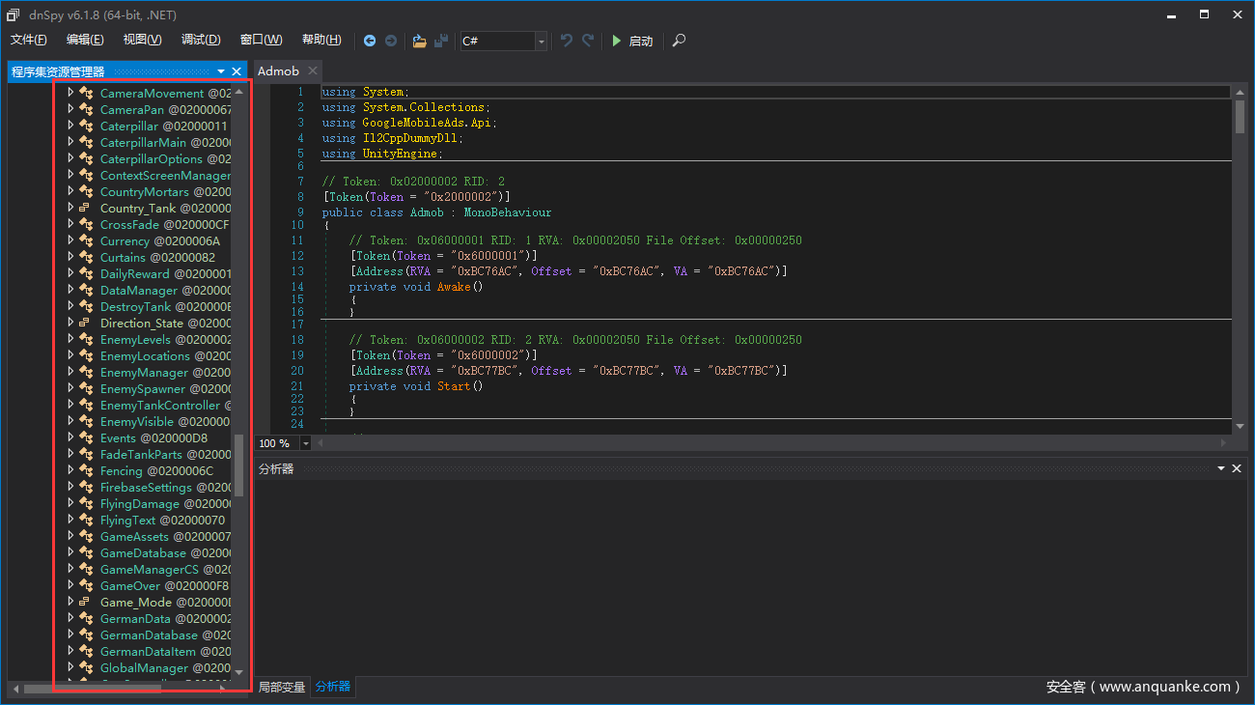Click the navigate forward arrow icon

pyautogui.click(x=391, y=41)
